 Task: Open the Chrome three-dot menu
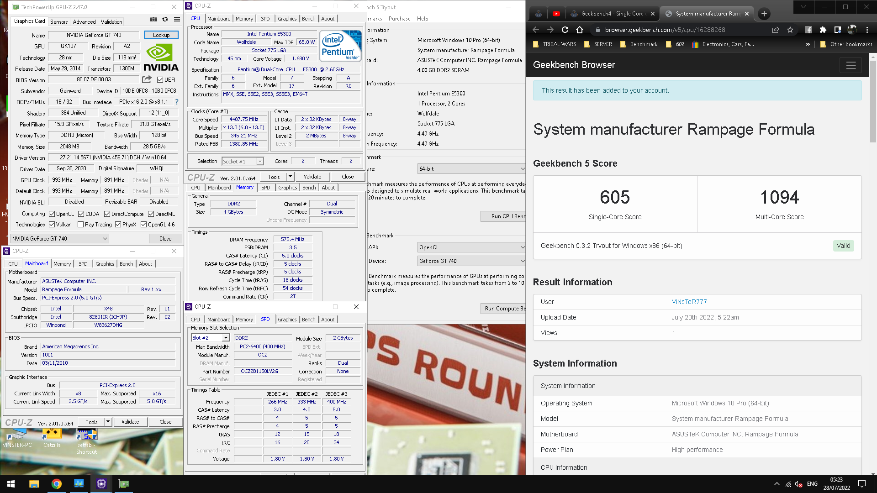point(867,30)
